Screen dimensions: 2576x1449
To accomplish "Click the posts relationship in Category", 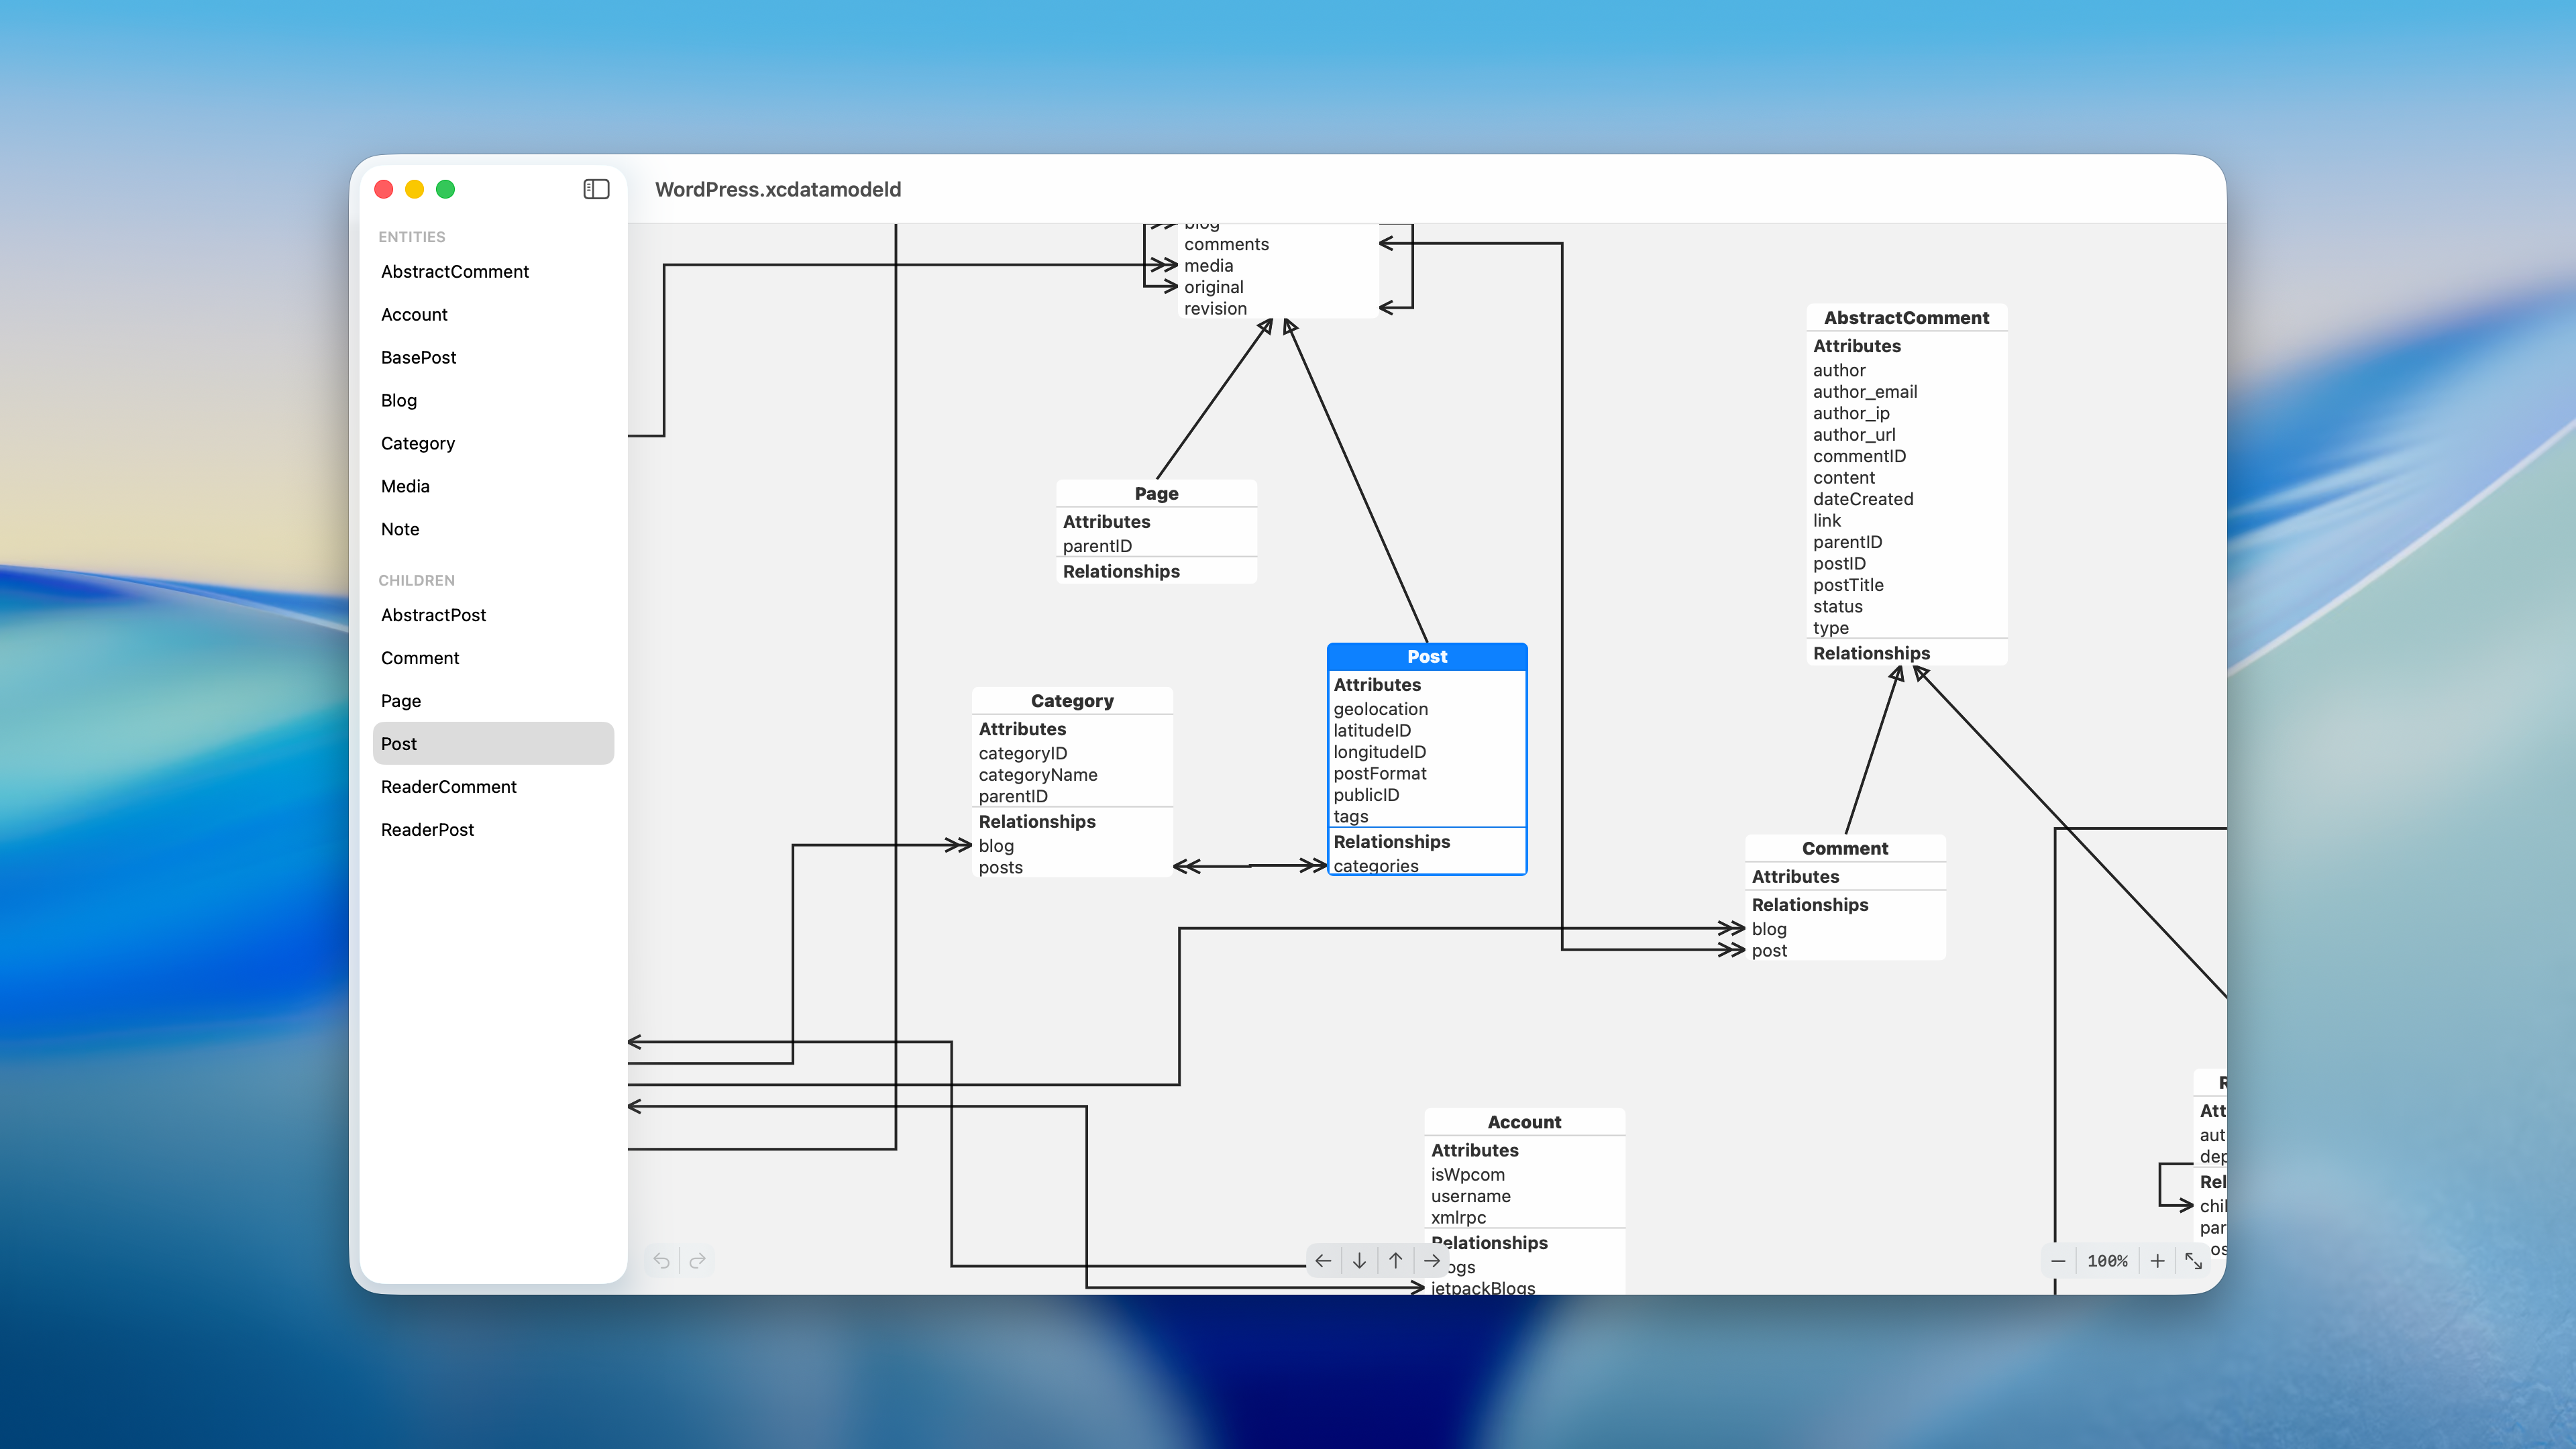I will tap(1001, 868).
